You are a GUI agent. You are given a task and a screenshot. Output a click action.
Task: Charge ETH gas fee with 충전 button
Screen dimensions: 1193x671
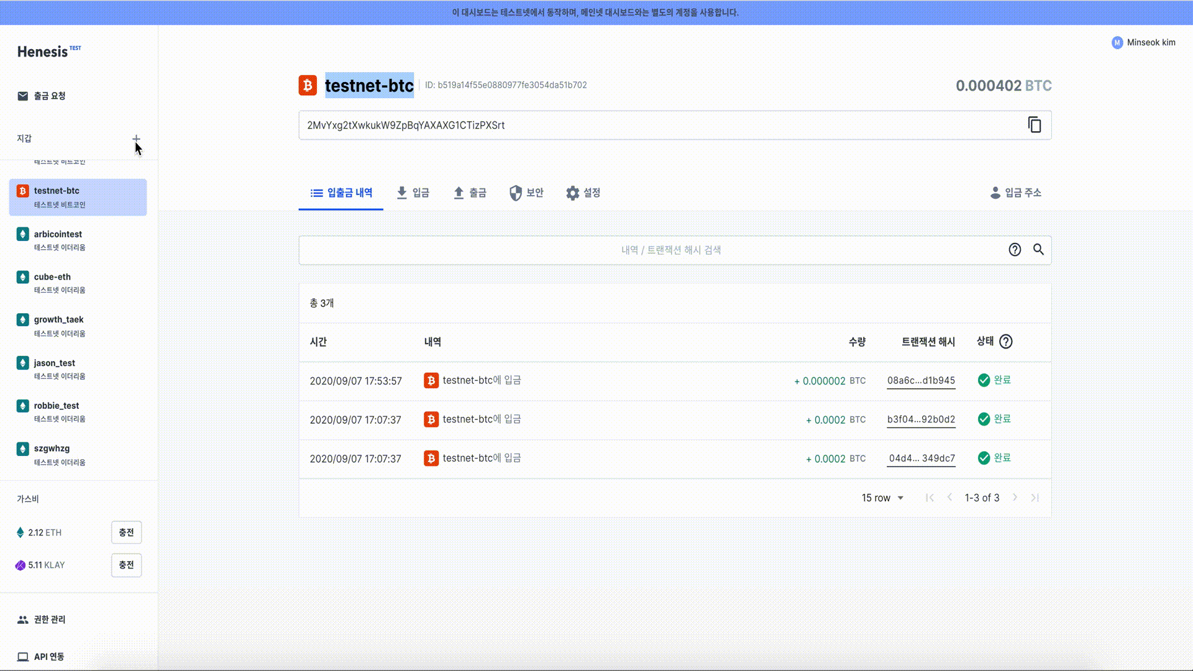pyautogui.click(x=126, y=532)
